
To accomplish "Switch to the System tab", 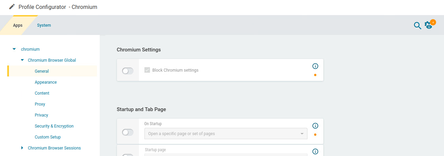I will click(x=44, y=25).
